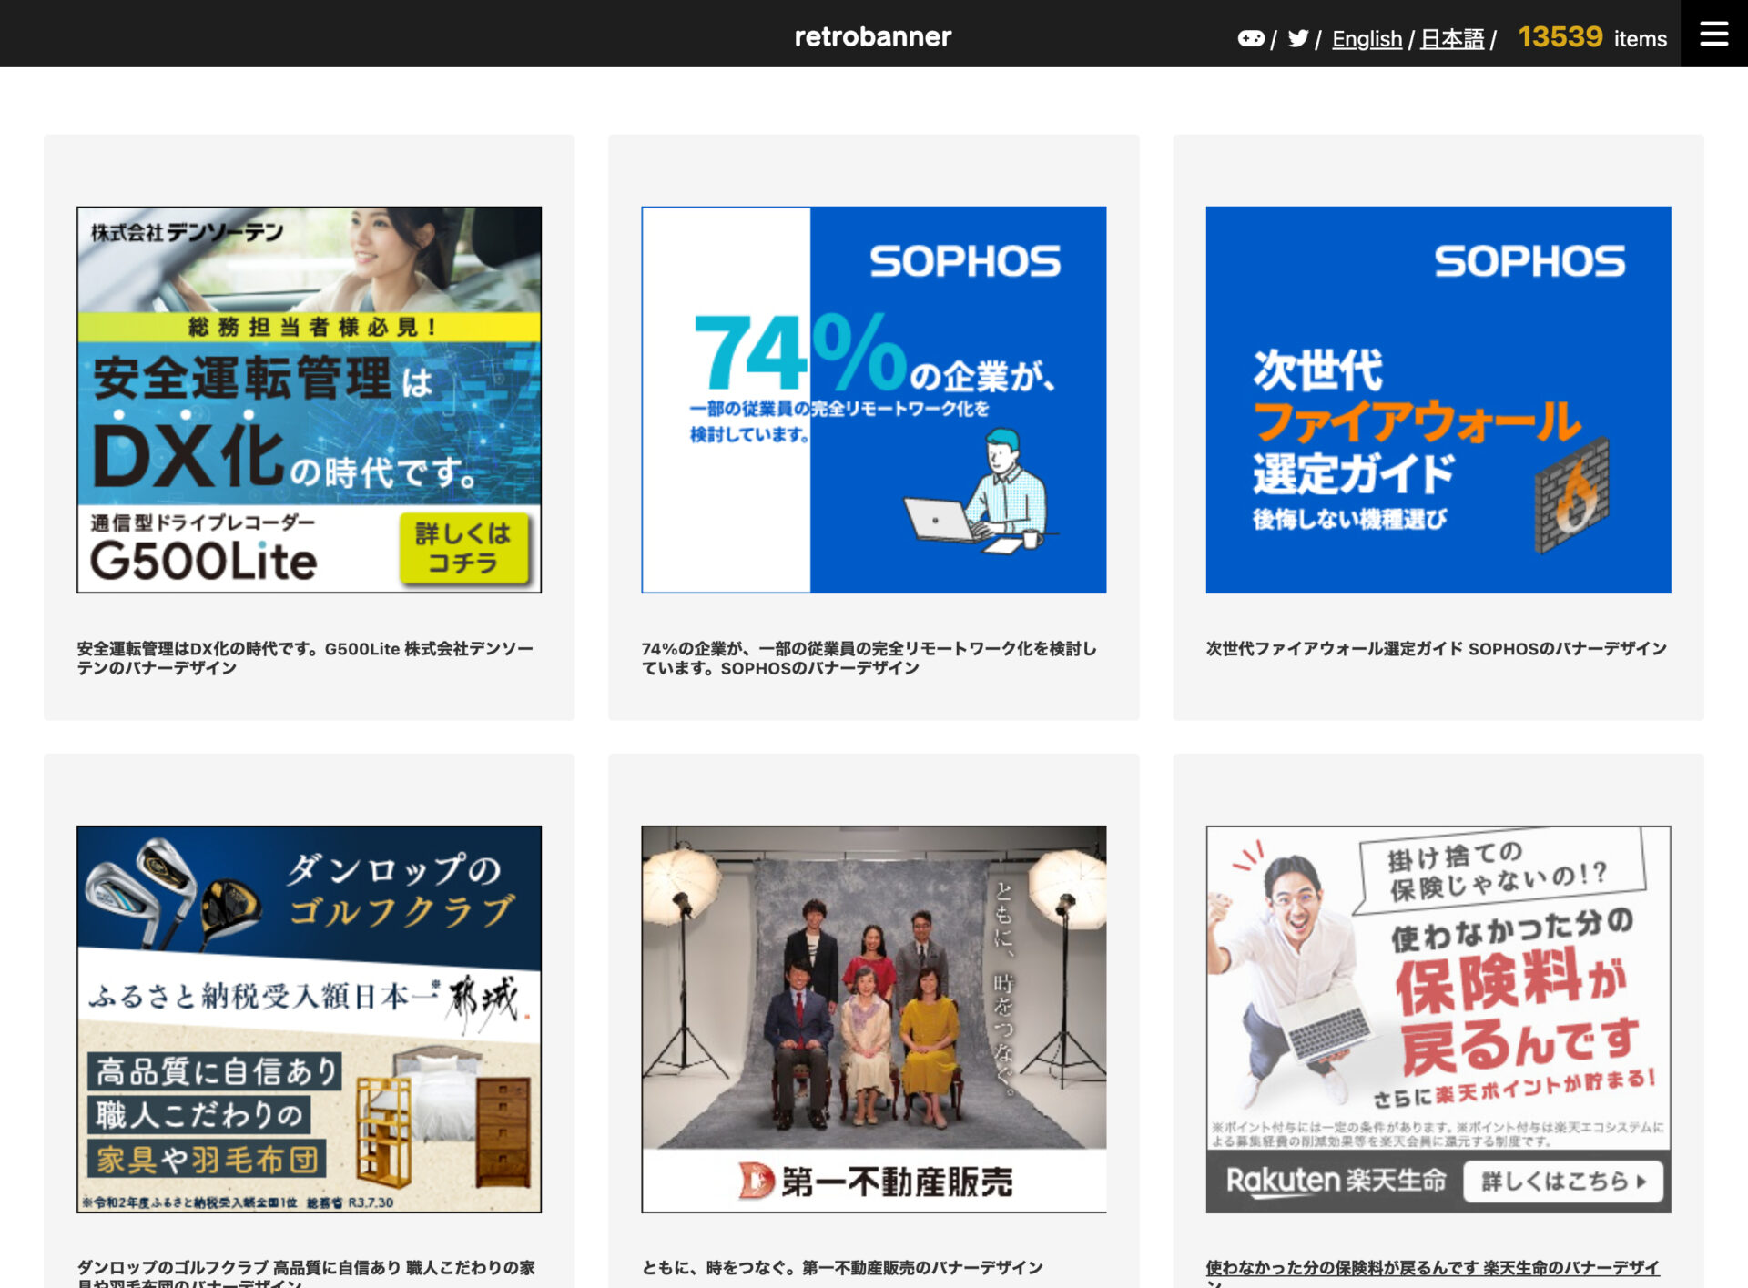Screen dimensions: 1748x1288
Task: Open the hamburger menu
Action: click(x=1713, y=34)
